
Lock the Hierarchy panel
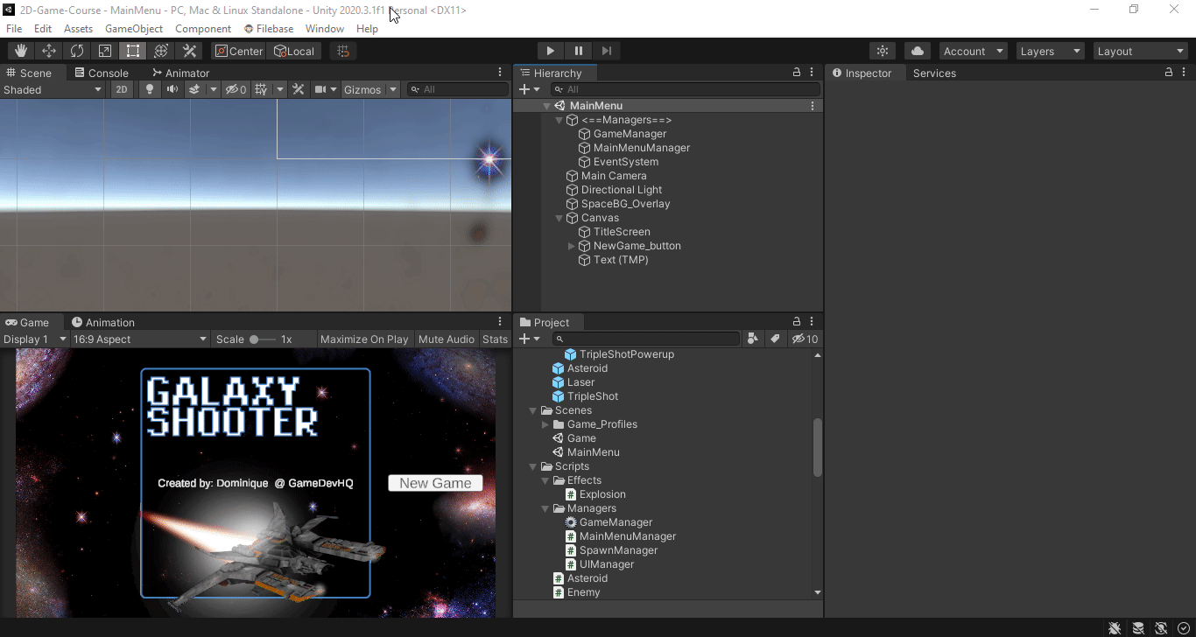[797, 73]
